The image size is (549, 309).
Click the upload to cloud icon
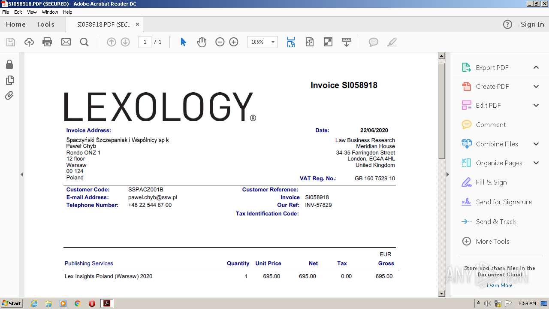point(29,42)
